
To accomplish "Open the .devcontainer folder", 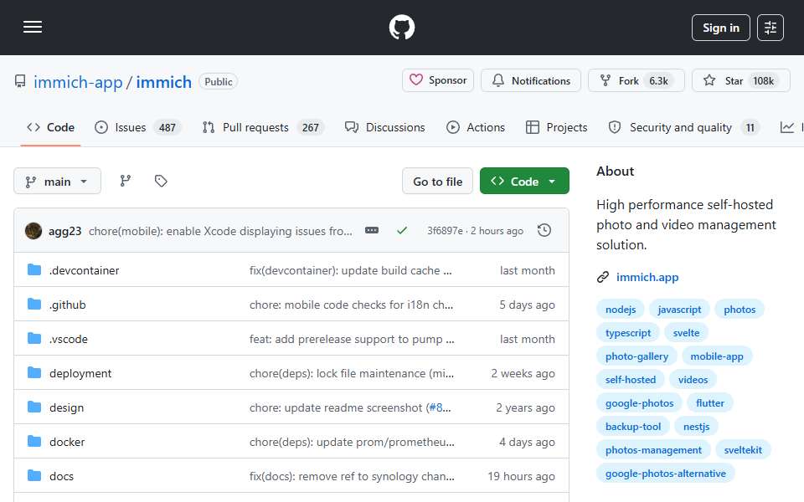I will point(84,270).
